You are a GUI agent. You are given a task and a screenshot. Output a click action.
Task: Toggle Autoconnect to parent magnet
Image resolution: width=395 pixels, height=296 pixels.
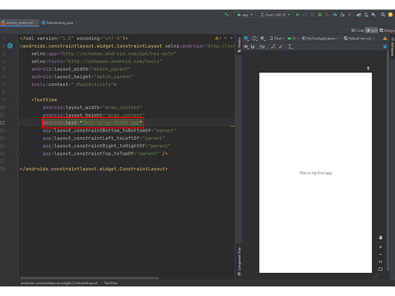pos(252,47)
